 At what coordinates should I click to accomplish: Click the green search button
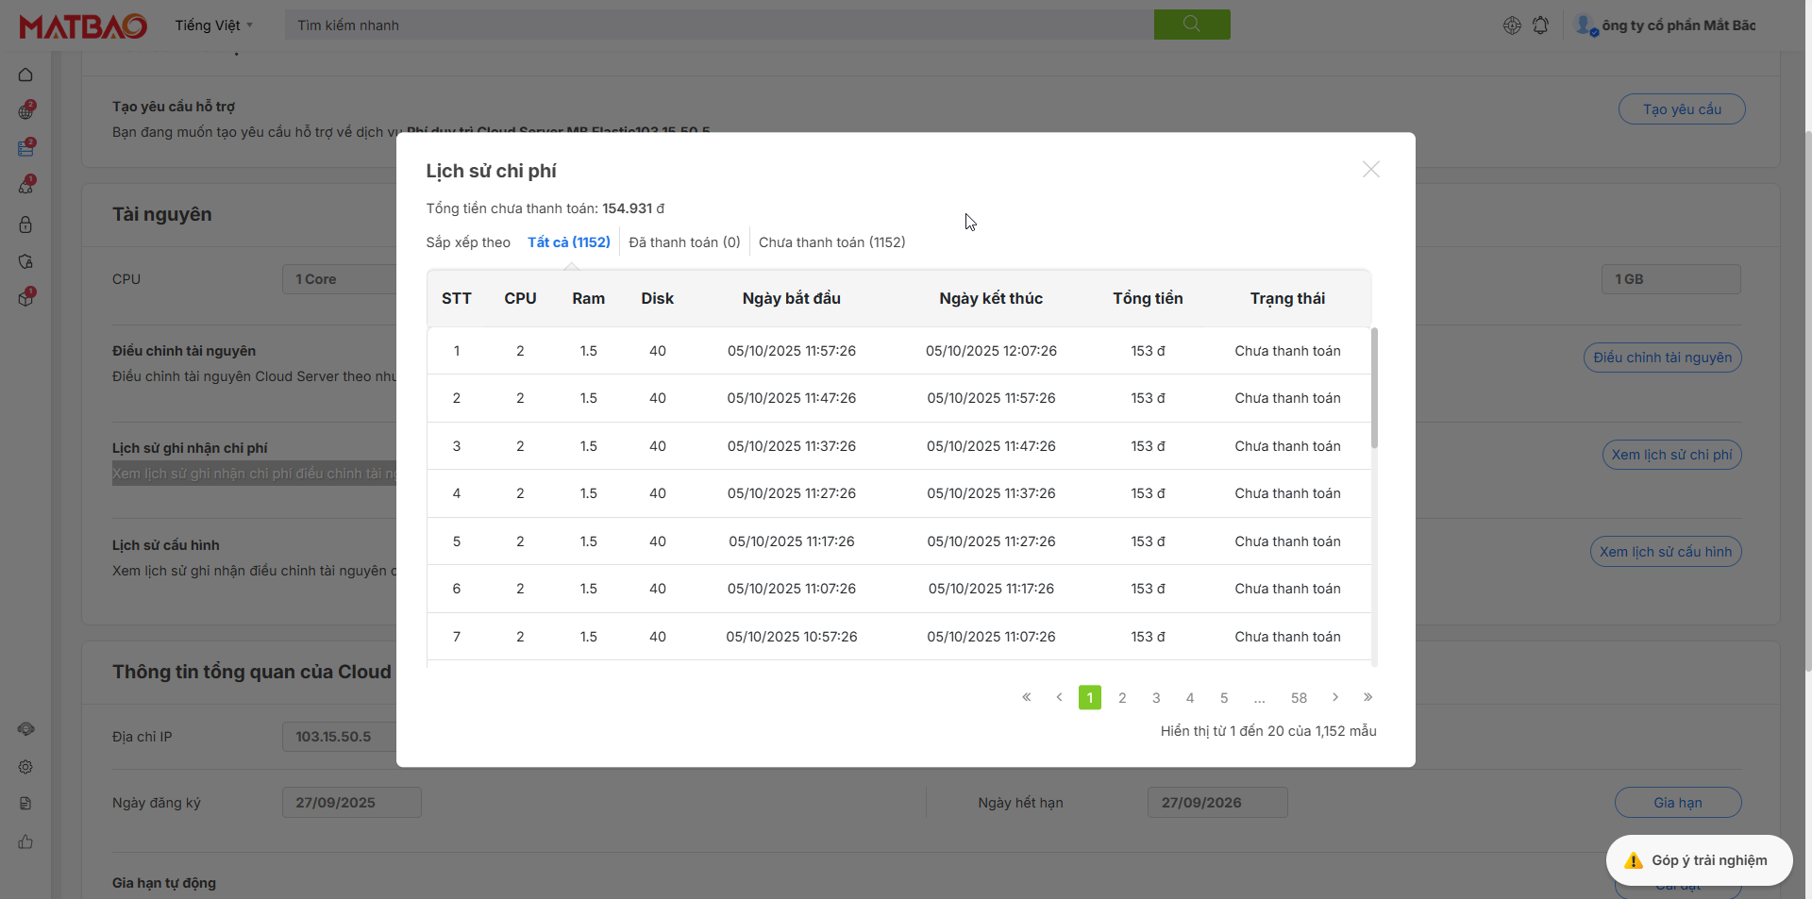[x=1191, y=25]
